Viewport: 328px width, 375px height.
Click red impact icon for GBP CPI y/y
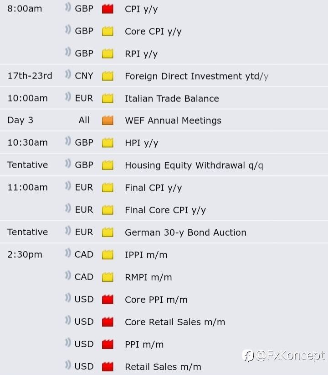[x=108, y=9]
